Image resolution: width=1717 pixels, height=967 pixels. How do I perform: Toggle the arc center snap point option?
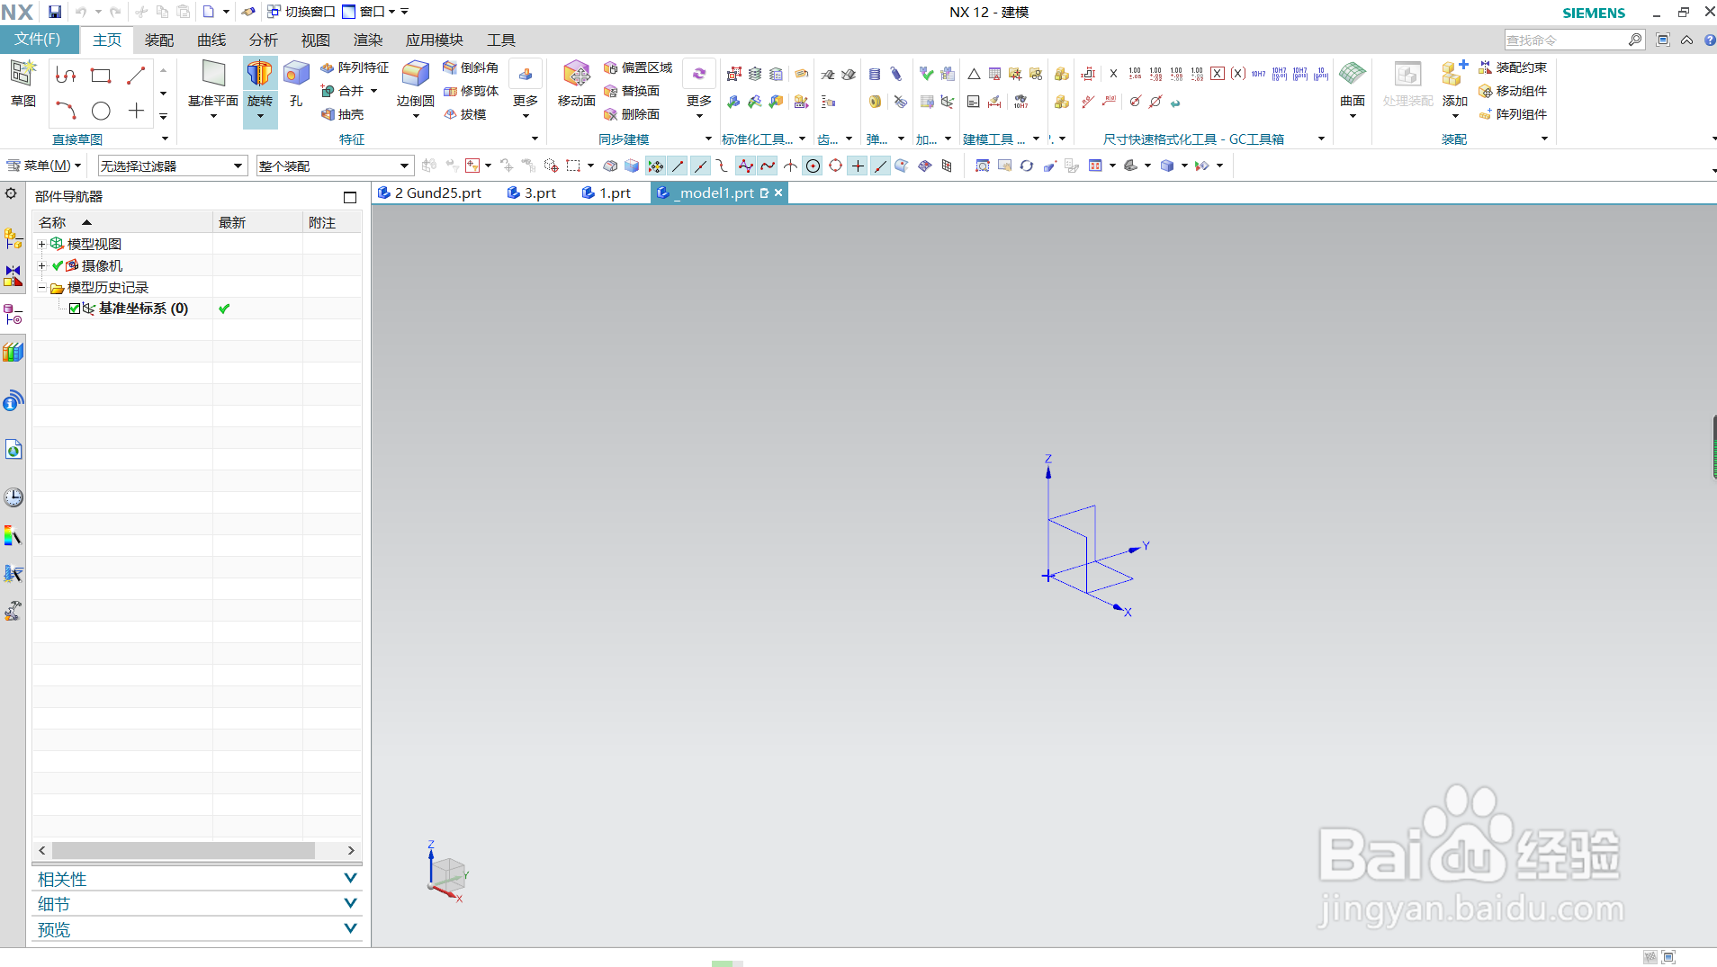coord(814,166)
